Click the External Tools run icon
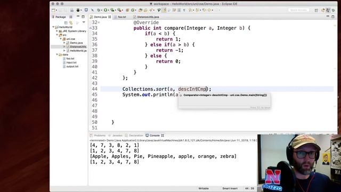 click(119, 10)
